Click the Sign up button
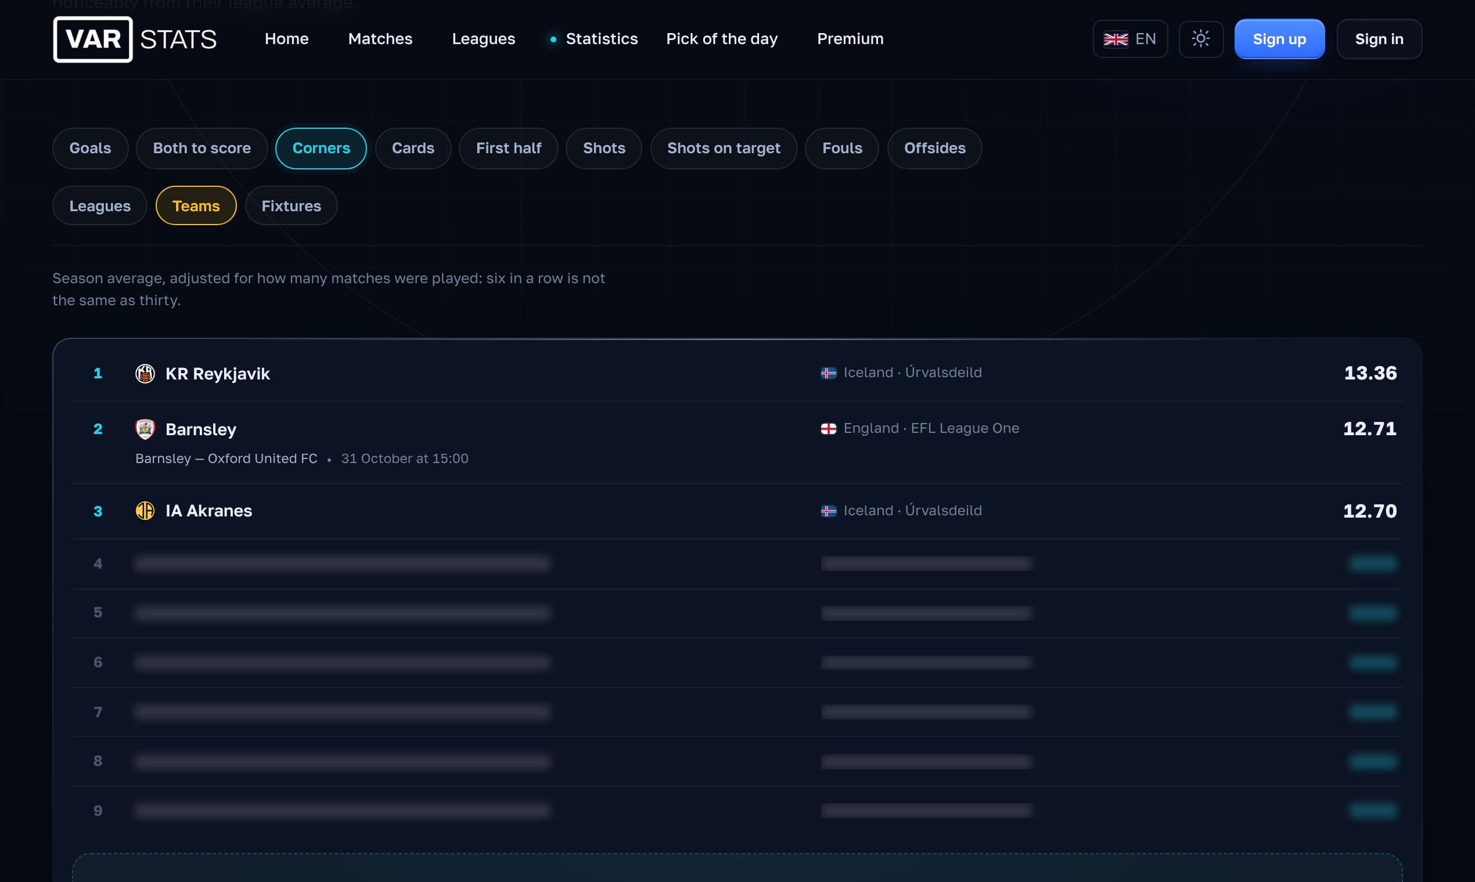This screenshot has width=1475, height=882. (x=1279, y=39)
